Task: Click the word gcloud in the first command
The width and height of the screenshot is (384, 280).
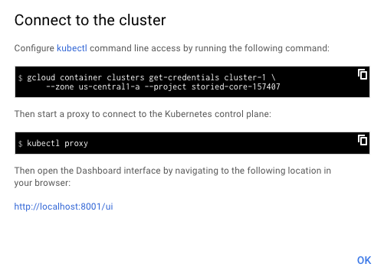Action: [41, 77]
